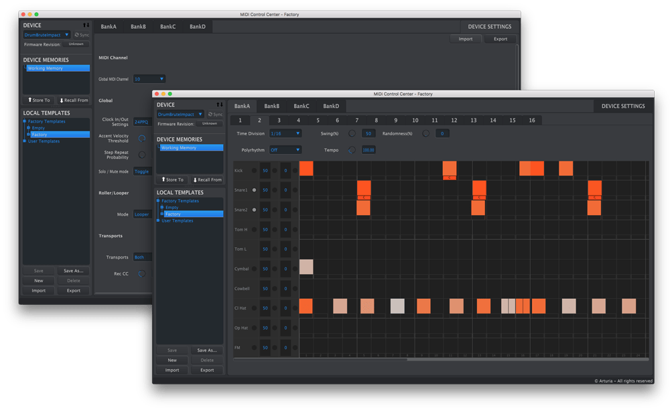Turn the Swing(%) knob
Image resolution: width=670 pixels, height=408 pixels.
[352, 134]
